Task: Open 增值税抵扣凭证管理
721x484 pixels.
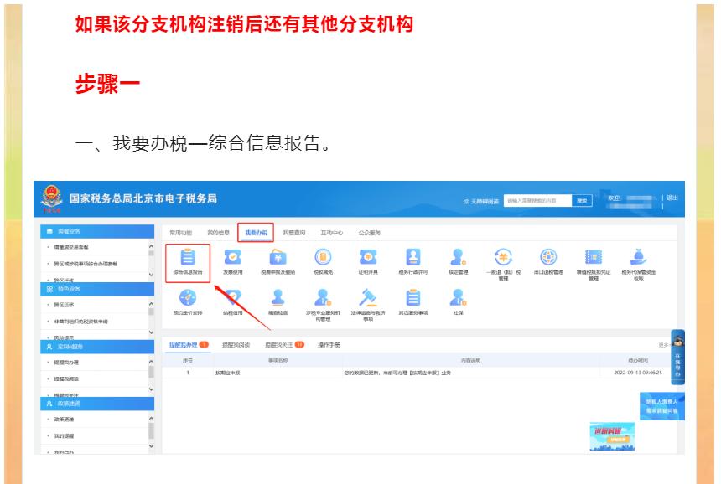Action: click(x=593, y=255)
